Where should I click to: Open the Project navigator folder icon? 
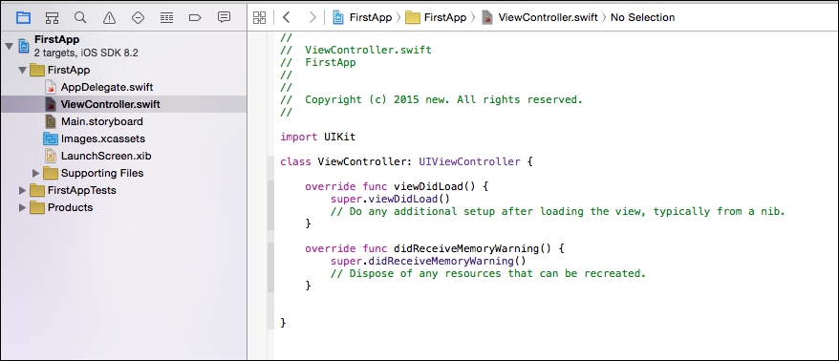point(23,17)
